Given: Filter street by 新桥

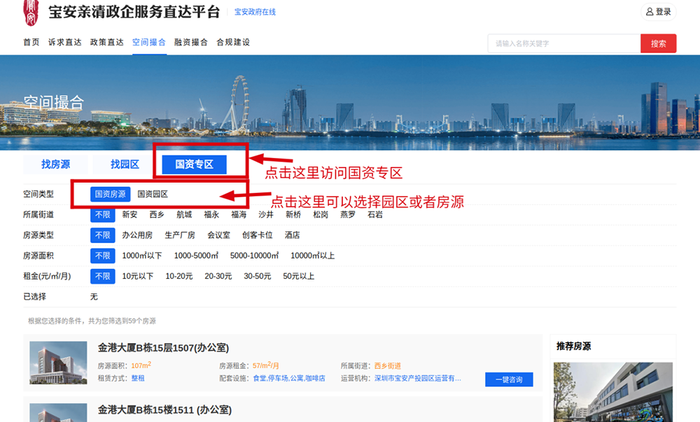Looking at the screenshot, I should (293, 214).
